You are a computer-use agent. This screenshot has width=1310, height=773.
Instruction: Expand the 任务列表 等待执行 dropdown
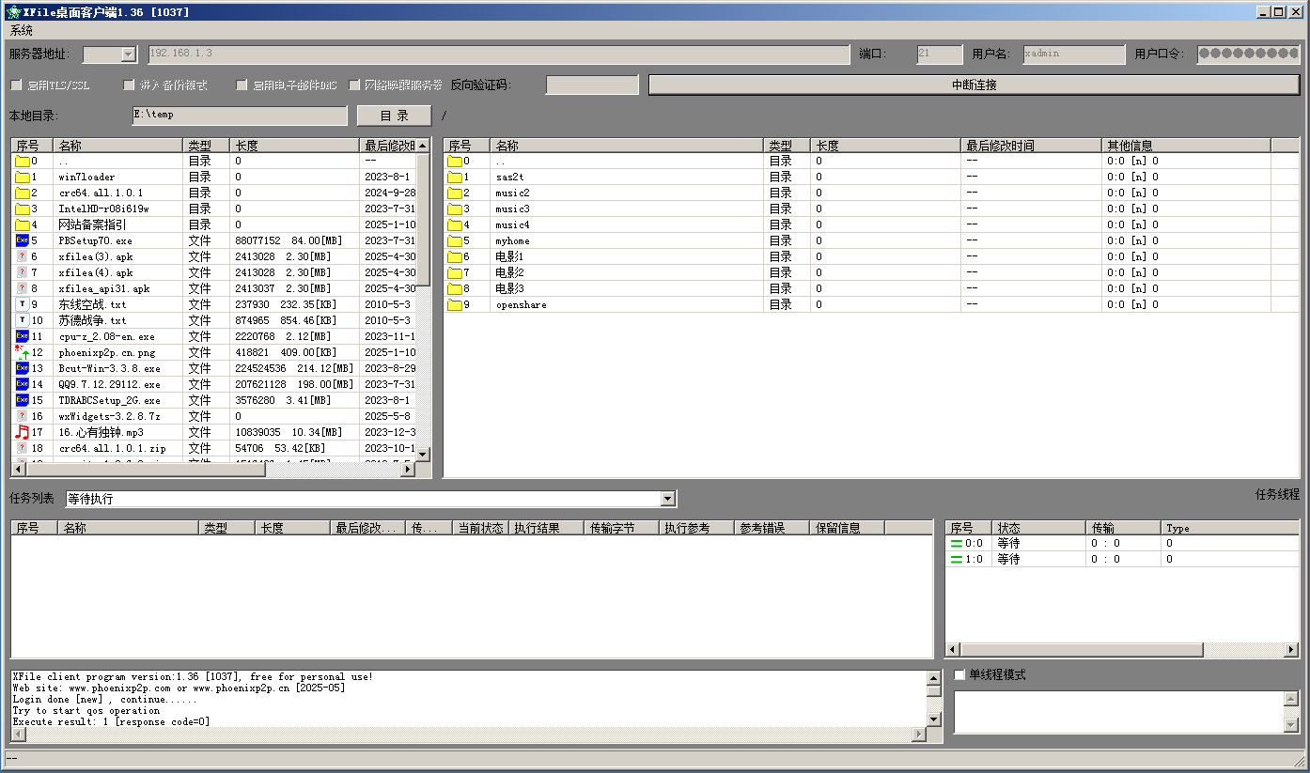click(668, 499)
